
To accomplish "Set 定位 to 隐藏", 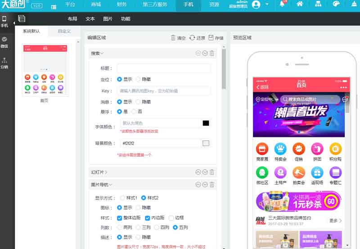I will tap(139, 79).
